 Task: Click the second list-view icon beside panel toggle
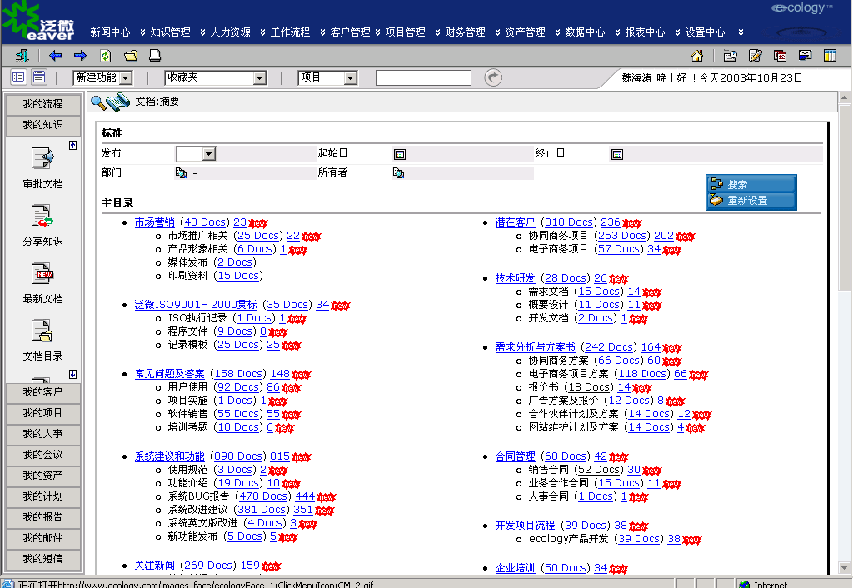39,77
